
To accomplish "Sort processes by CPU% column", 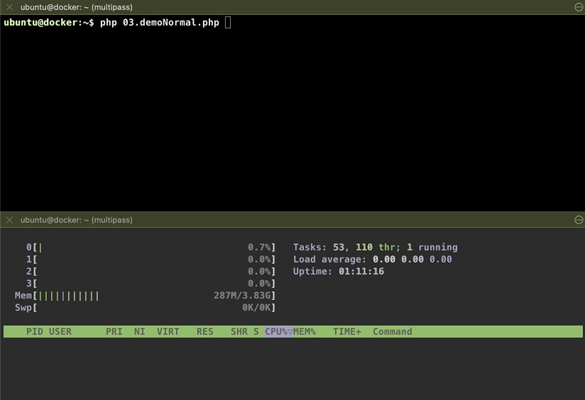I will (x=279, y=331).
